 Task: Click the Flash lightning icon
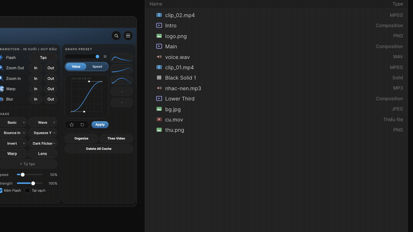click(x=1, y=58)
